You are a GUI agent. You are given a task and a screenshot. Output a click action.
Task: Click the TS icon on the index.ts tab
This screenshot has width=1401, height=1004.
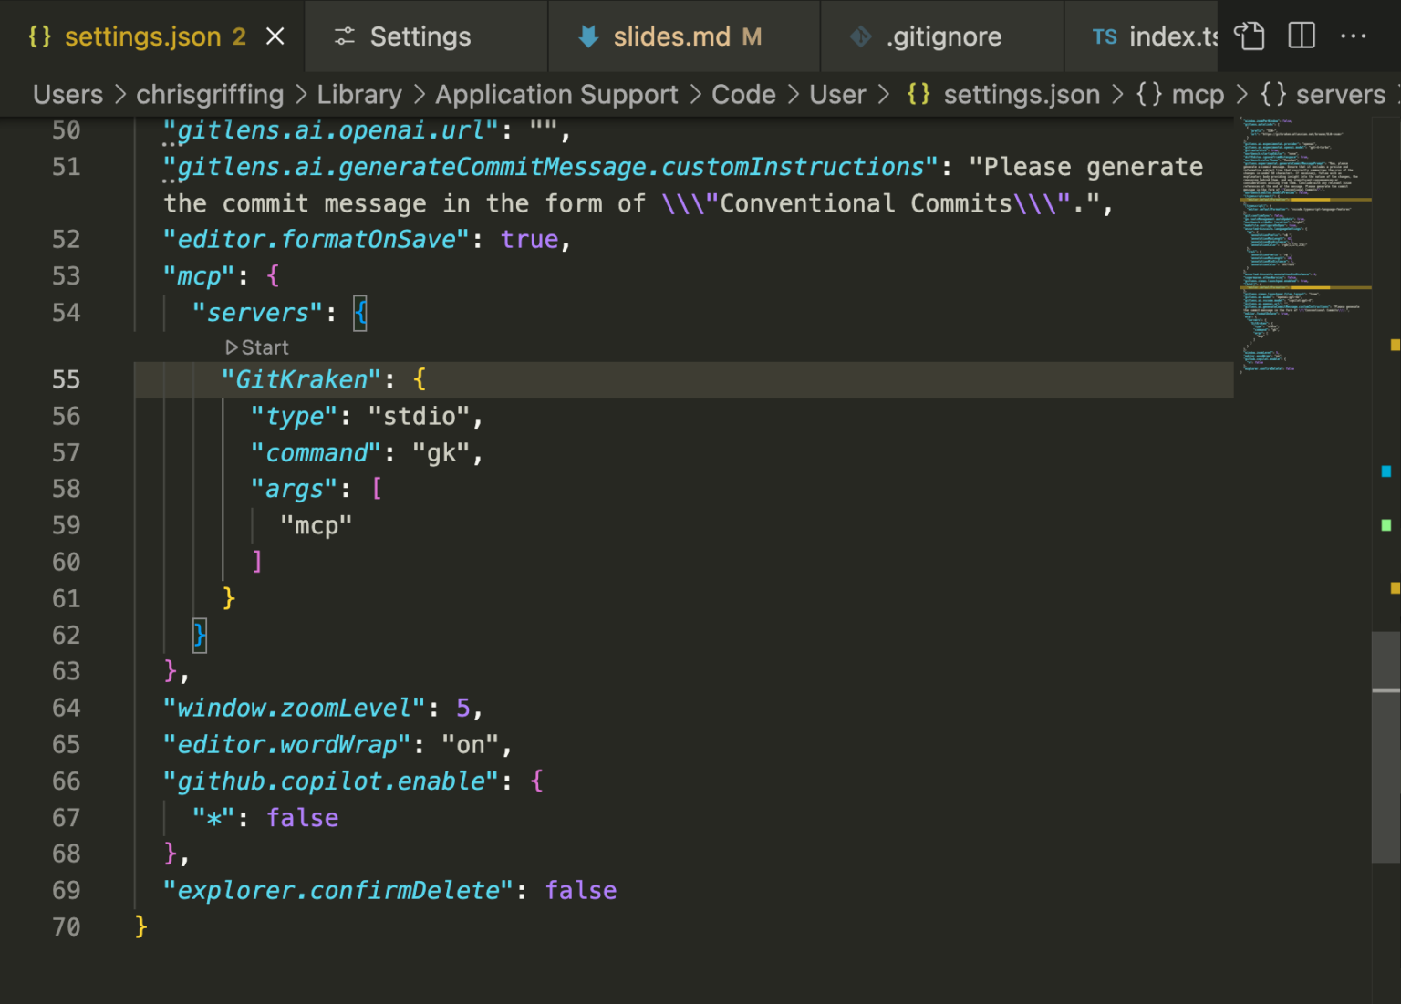pyautogui.click(x=1105, y=37)
